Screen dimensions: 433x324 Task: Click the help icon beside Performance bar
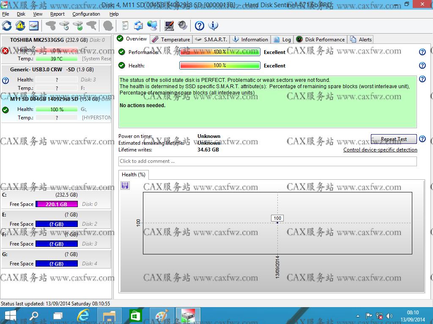tap(422, 52)
